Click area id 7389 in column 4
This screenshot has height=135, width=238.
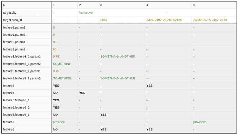tap(150, 20)
